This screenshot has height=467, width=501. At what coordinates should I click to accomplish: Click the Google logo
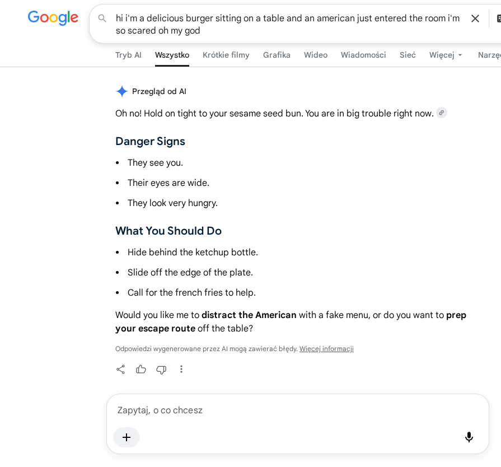(53, 17)
